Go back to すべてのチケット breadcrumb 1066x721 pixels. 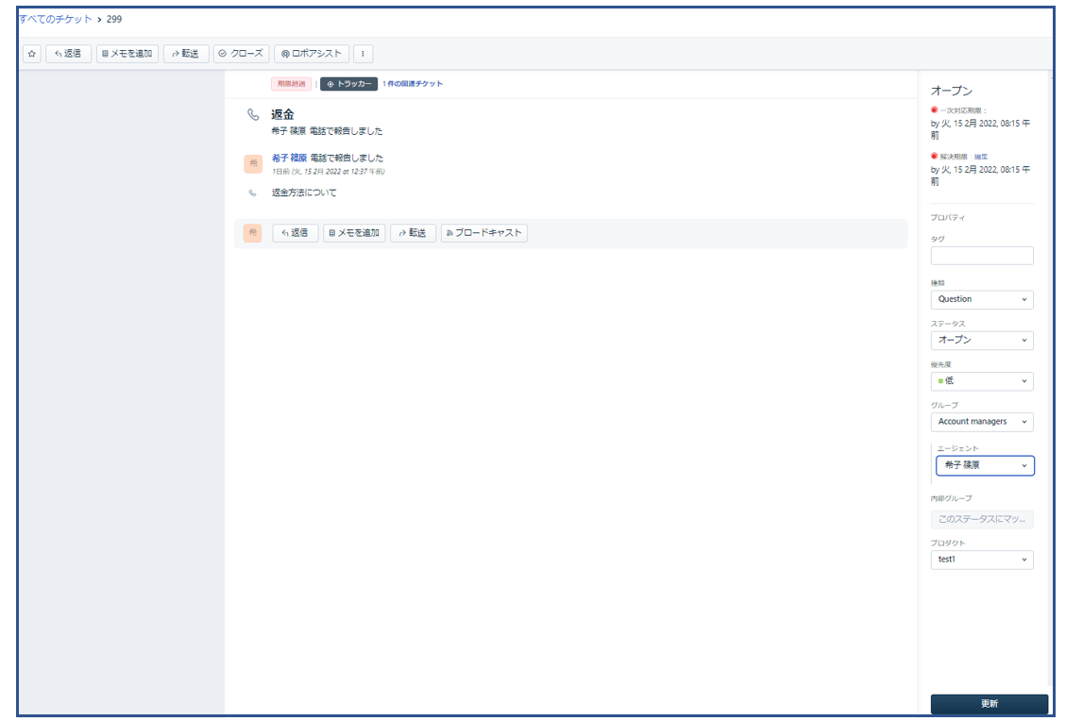click(55, 19)
